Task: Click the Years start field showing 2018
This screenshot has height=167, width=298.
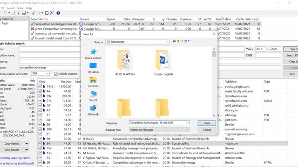Action: tap(260, 49)
